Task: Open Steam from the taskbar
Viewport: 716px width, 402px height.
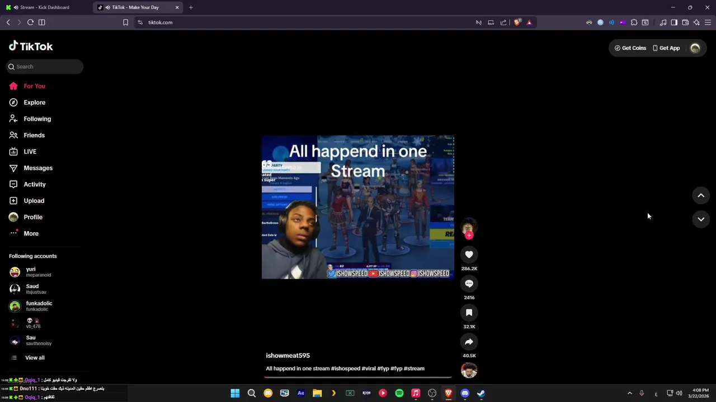Action: [x=481, y=393]
